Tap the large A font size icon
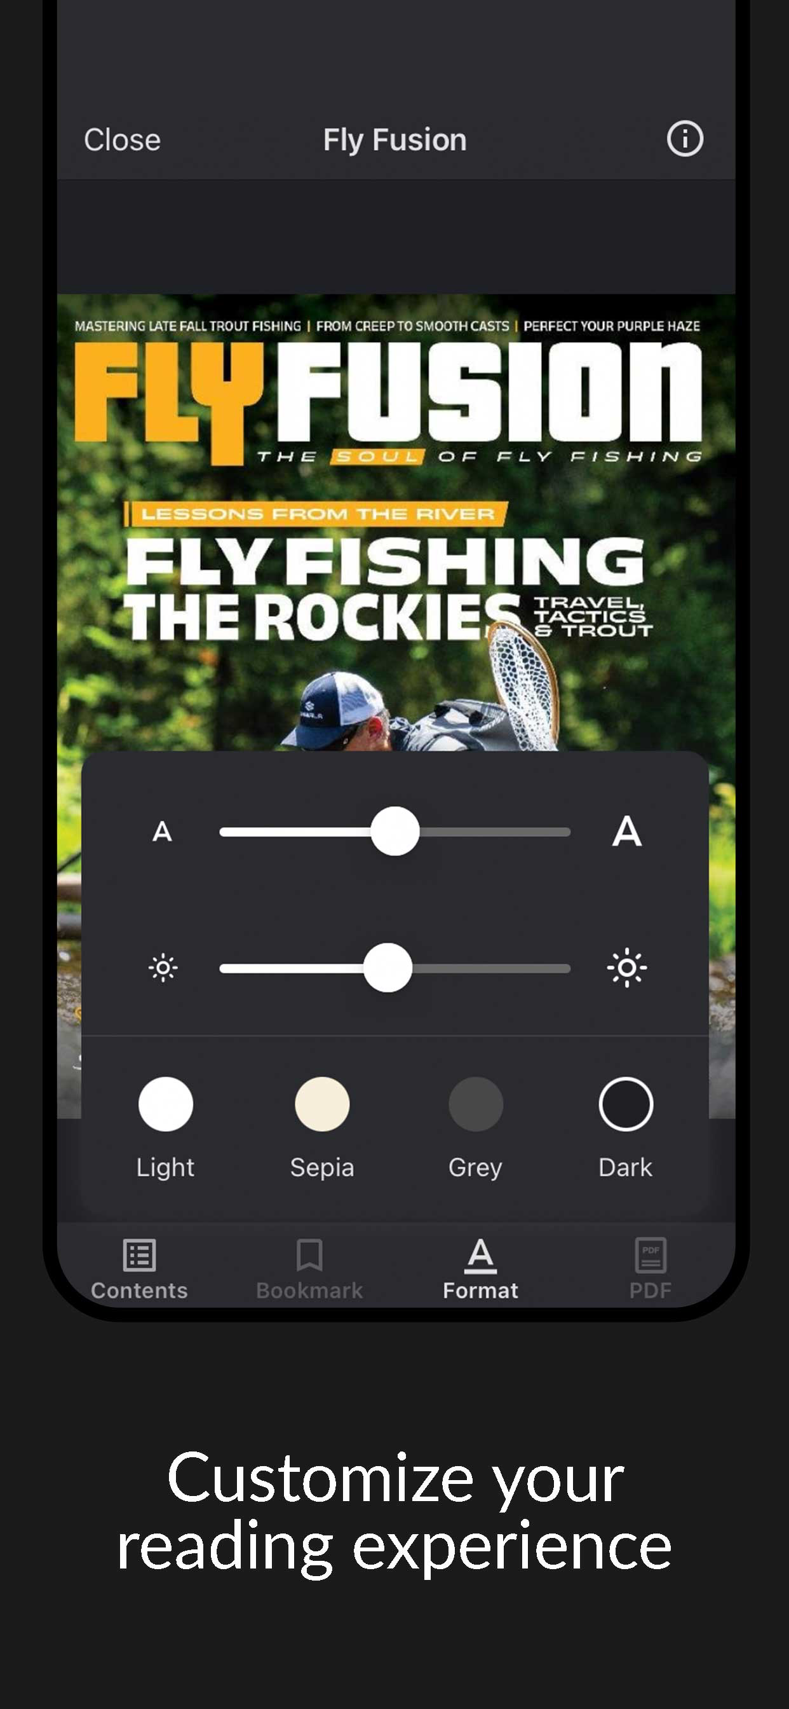Screen dimensions: 789x1709 click(x=626, y=831)
